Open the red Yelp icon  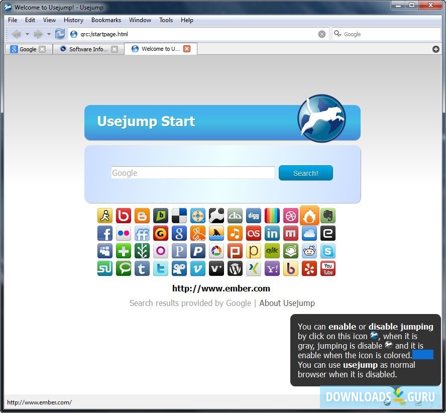309,268
